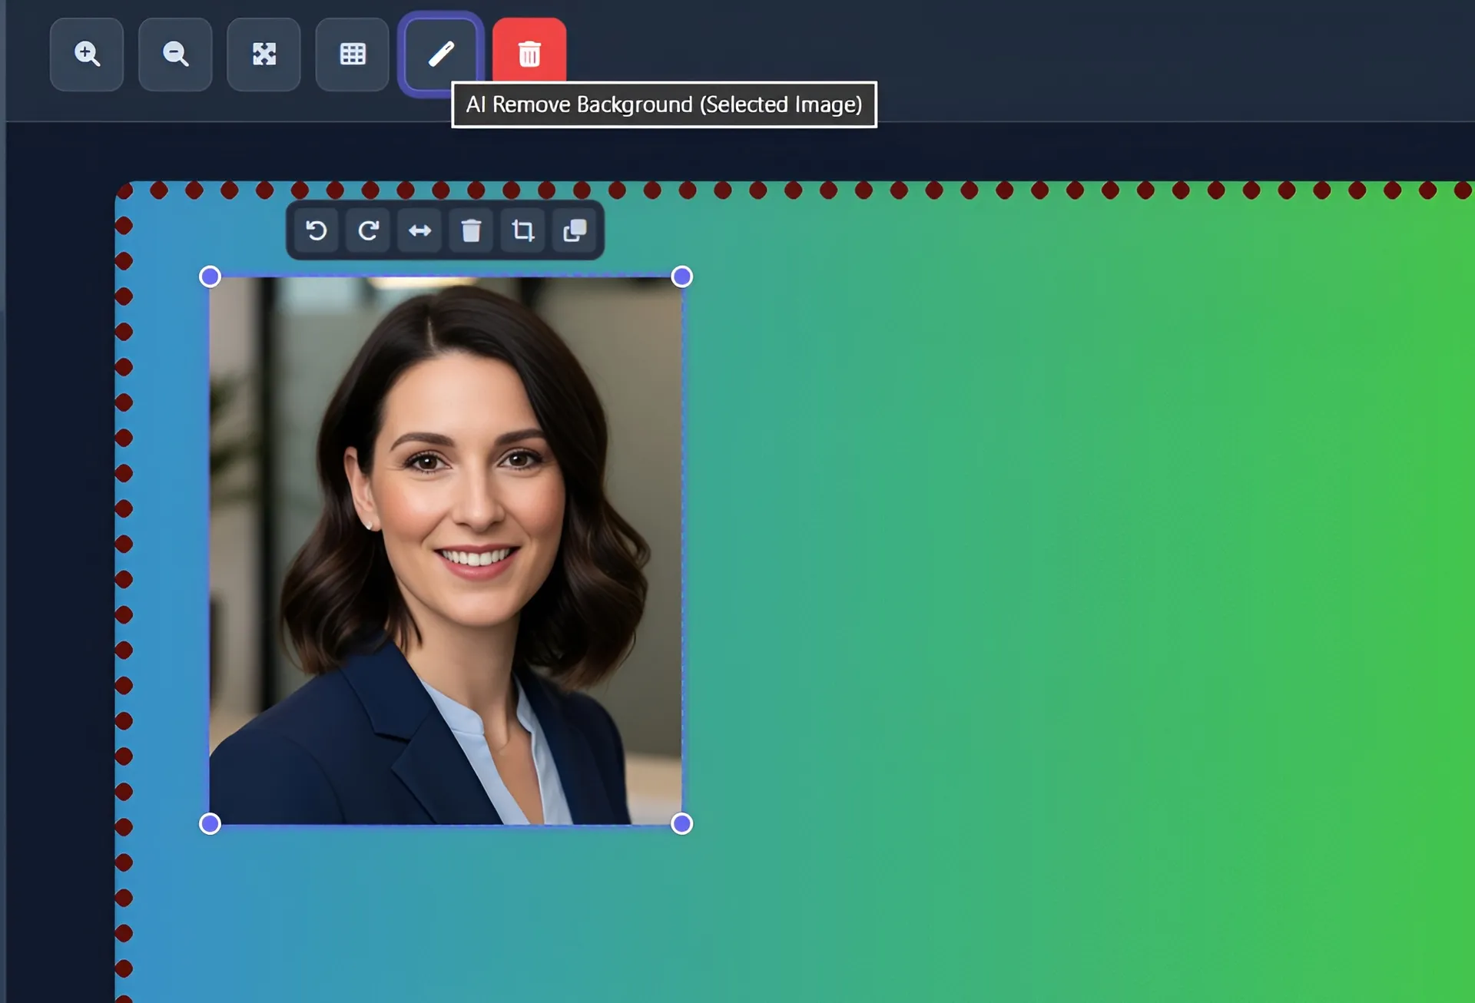Fit the canvas to screen

(264, 55)
